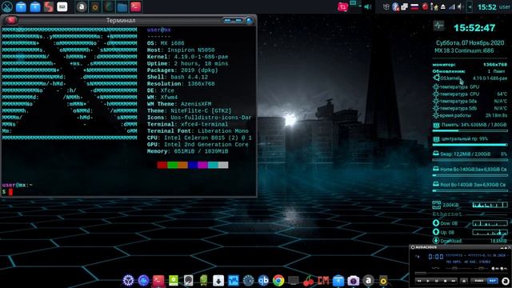Click 'Host: Inspiron N5050' line in terminal
The image size is (512, 288).
(x=181, y=50)
